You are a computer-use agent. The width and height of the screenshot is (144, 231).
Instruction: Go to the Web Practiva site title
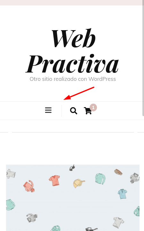(x=72, y=51)
